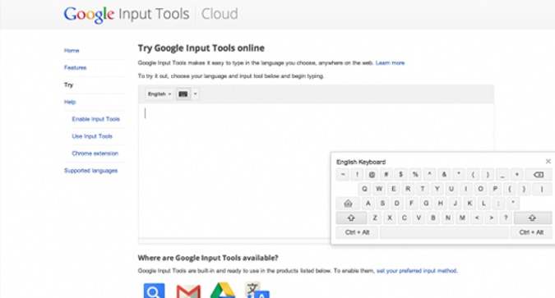Click the tilde ~ key
Image resolution: width=555 pixels, height=298 pixels.
[x=342, y=175]
